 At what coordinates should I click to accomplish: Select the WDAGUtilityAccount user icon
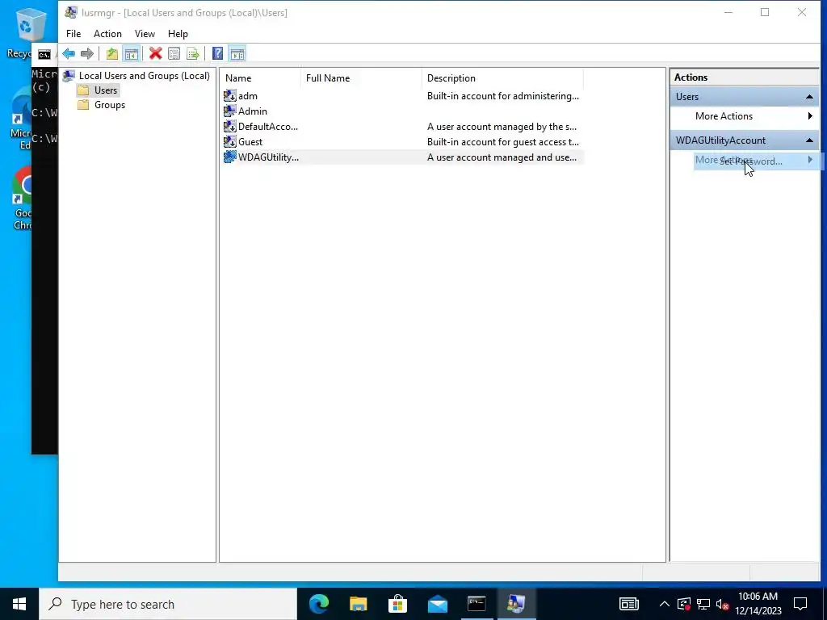click(x=229, y=157)
